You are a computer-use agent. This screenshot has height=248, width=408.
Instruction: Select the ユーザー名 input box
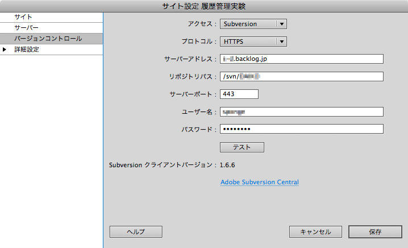click(301, 111)
